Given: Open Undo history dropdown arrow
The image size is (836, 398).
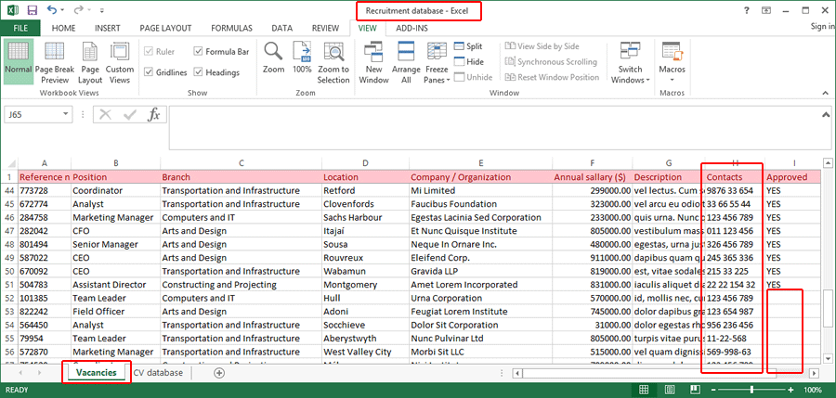Looking at the screenshot, I should click(x=62, y=10).
